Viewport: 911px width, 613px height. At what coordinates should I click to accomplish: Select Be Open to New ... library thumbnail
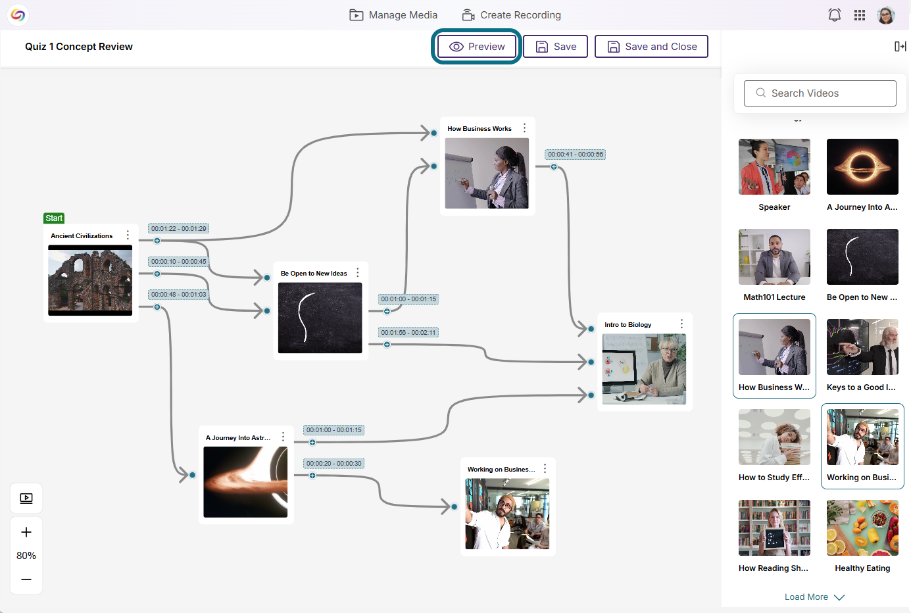tap(862, 257)
